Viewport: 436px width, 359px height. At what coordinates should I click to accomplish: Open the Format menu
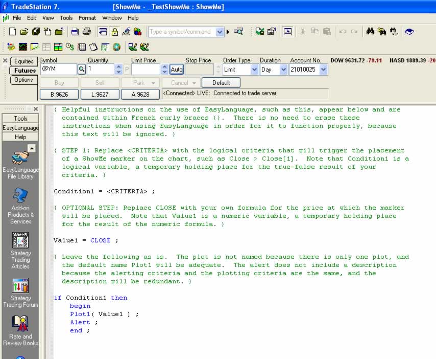pyautogui.click(x=87, y=18)
